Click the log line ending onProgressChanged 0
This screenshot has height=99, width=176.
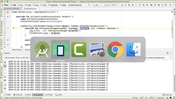58,90
